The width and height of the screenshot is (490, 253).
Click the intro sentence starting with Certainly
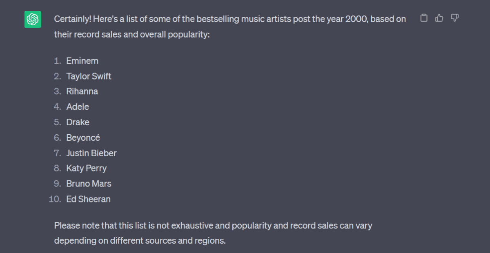coord(230,27)
